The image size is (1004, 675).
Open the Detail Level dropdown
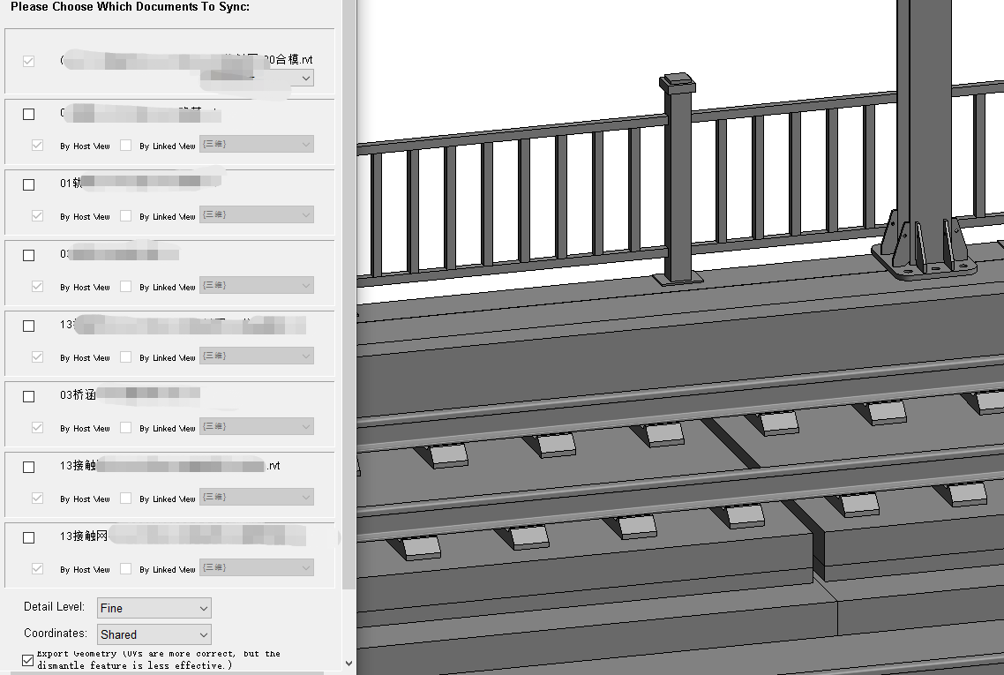click(154, 608)
